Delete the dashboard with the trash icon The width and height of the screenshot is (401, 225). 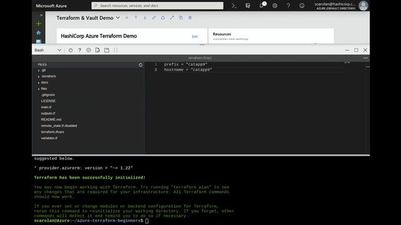[190, 17]
